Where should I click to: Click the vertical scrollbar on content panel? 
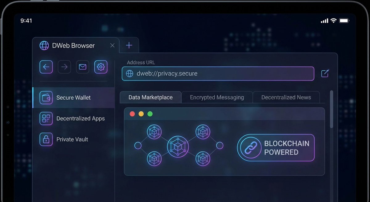pos(331,109)
